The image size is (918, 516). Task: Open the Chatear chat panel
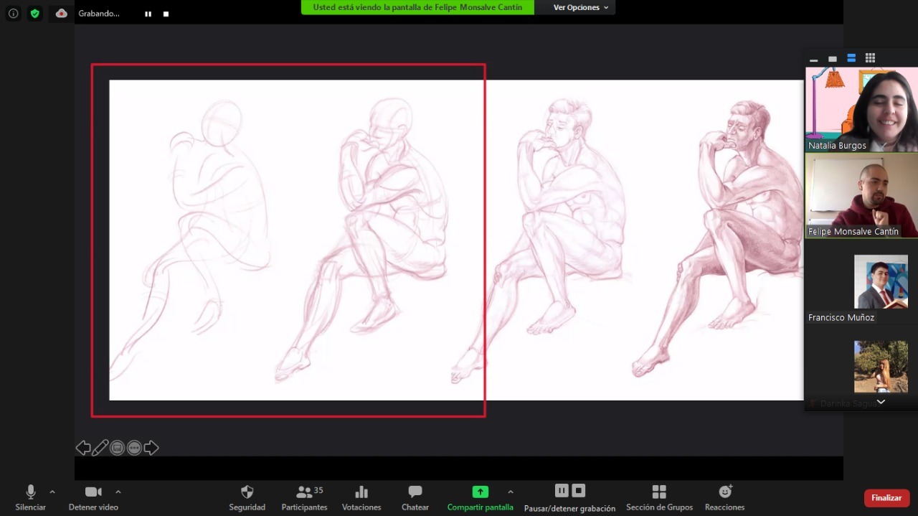pyautogui.click(x=415, y=497)
